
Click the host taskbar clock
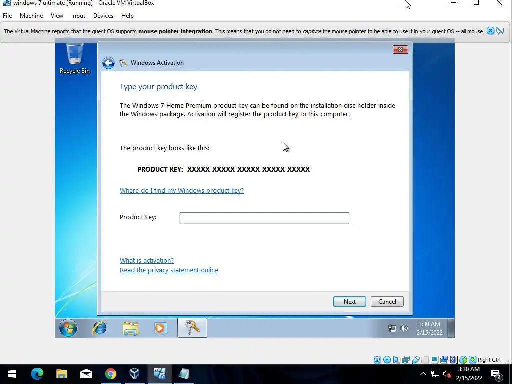click(x=469, y=374)
